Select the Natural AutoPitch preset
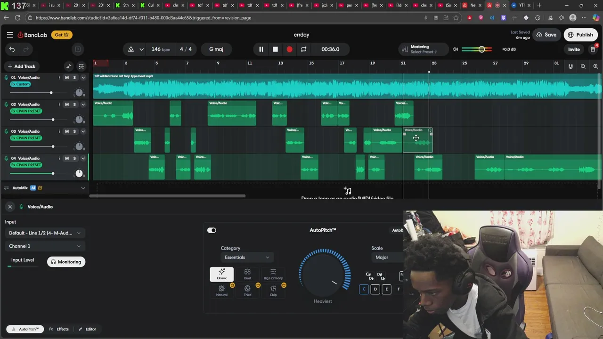The height and width of the screenshot is (339, 603). (x=221, y=291)
